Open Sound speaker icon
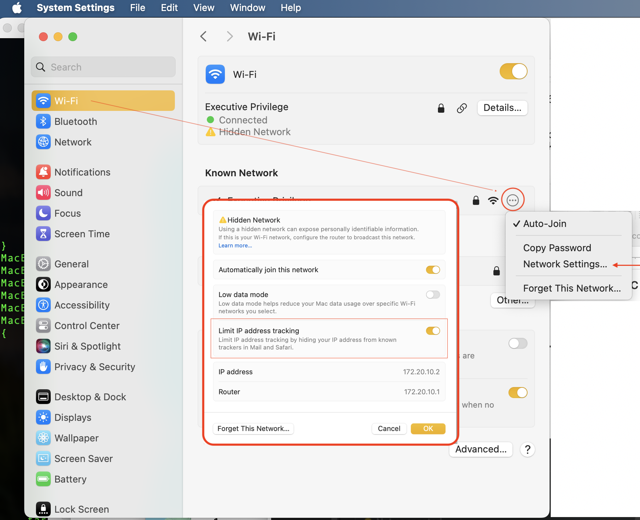 click(43, 192)
